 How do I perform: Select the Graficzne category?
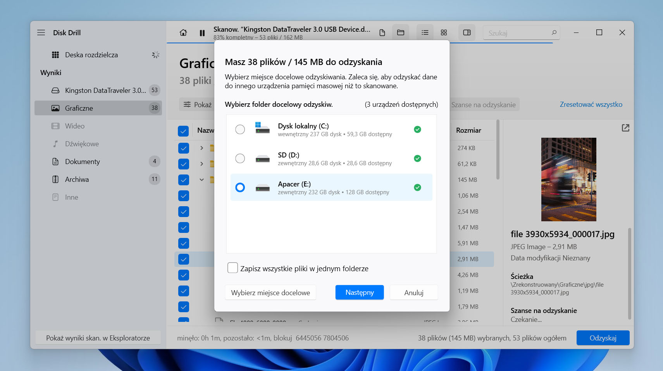click(98, 108)
